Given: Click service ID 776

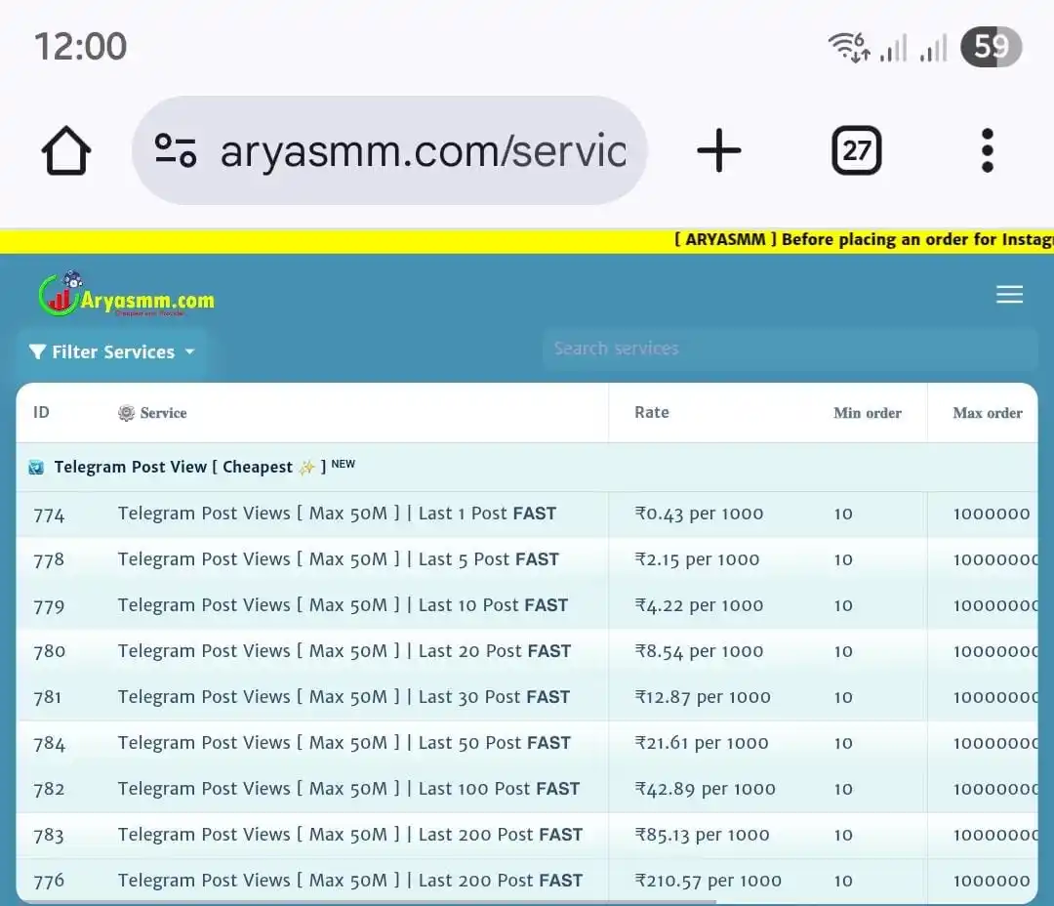Looking at the screenshot, I should pos(49,881).
